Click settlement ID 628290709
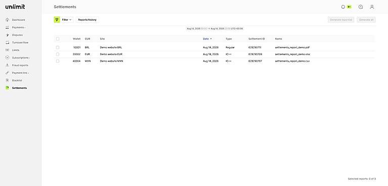 coord(255,54)
